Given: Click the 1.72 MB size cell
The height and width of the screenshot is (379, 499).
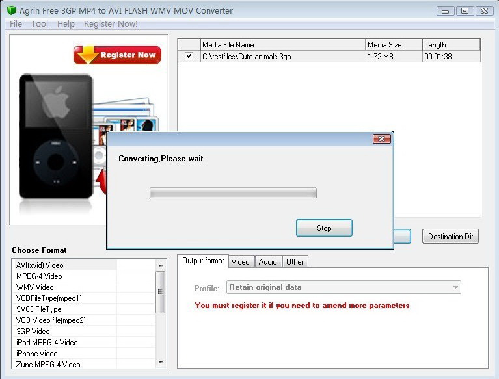Looking at the screenshot, I should coord(394,57).
